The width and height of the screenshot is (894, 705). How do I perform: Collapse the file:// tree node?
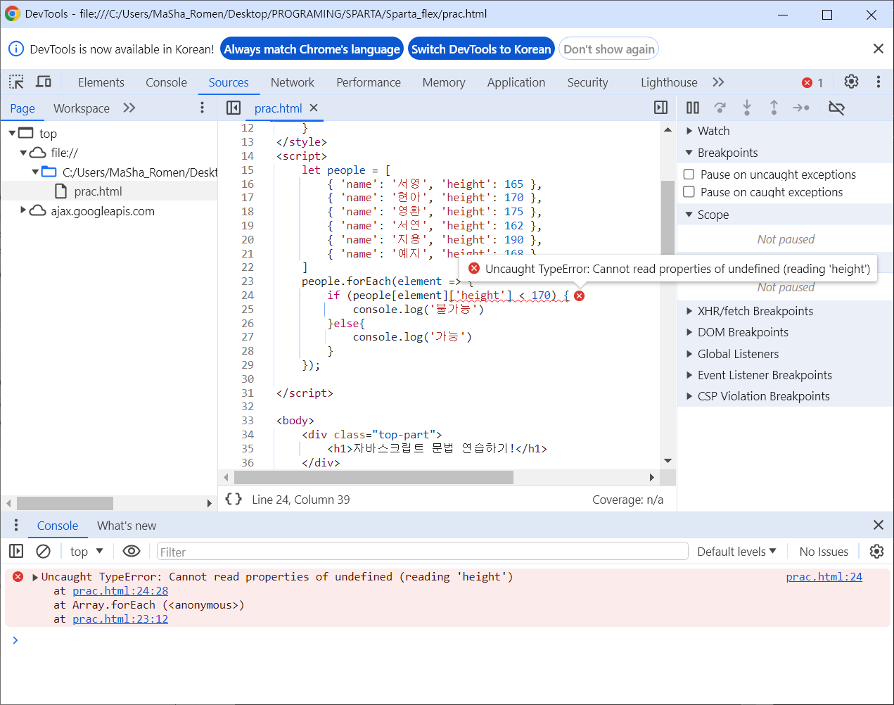(x=23, y=152)
